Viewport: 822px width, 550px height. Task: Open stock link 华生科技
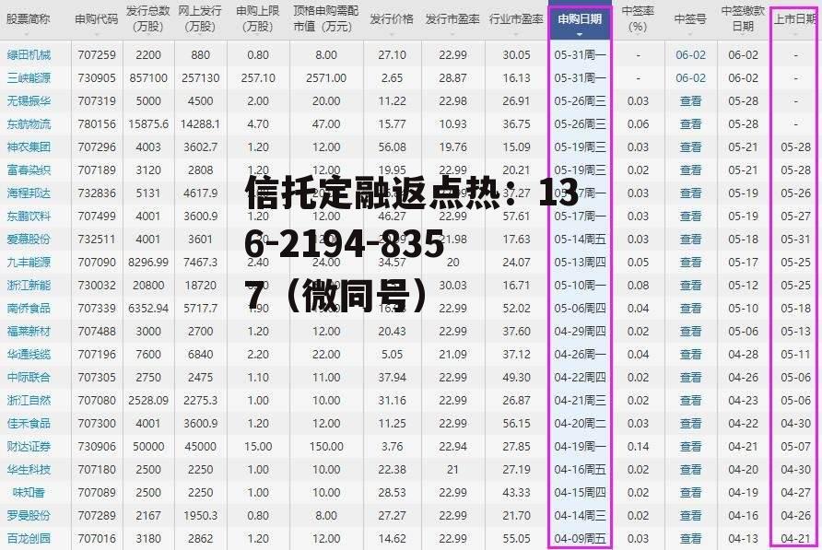(x=29, y=469)
